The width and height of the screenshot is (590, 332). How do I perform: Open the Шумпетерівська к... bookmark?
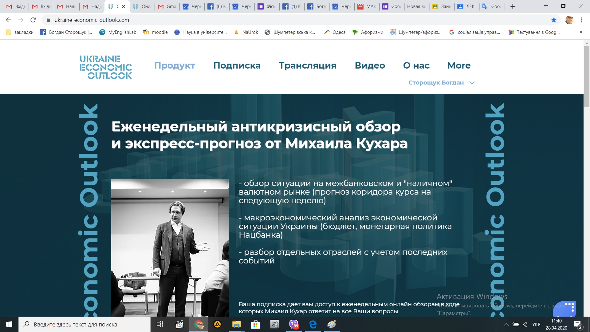(x=290, y=32)
